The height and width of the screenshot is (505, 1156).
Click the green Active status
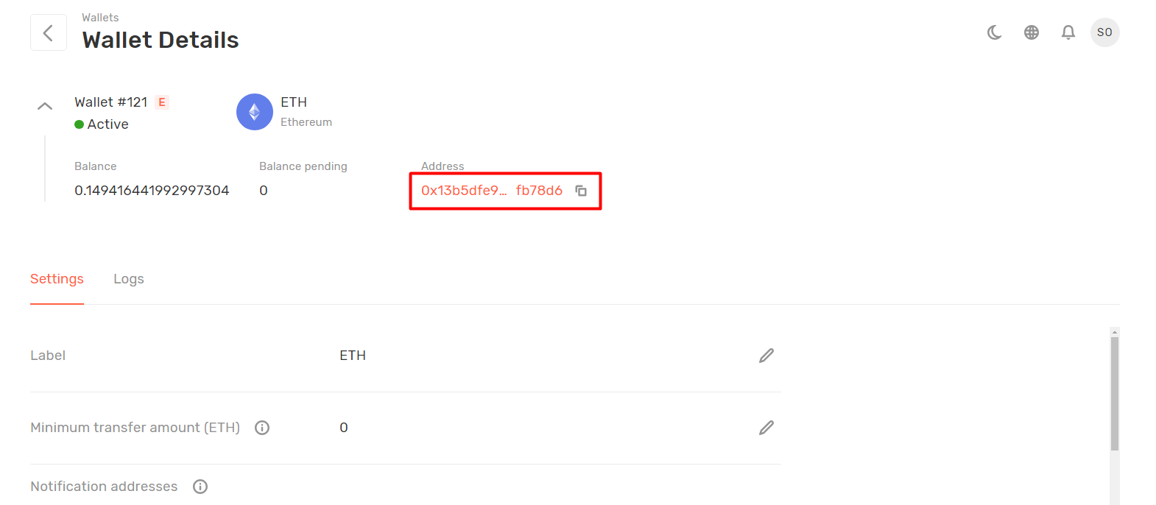click(102, 124)
